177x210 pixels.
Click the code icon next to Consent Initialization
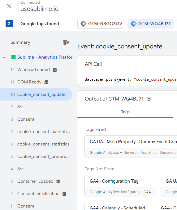click(x=64, y=194)
